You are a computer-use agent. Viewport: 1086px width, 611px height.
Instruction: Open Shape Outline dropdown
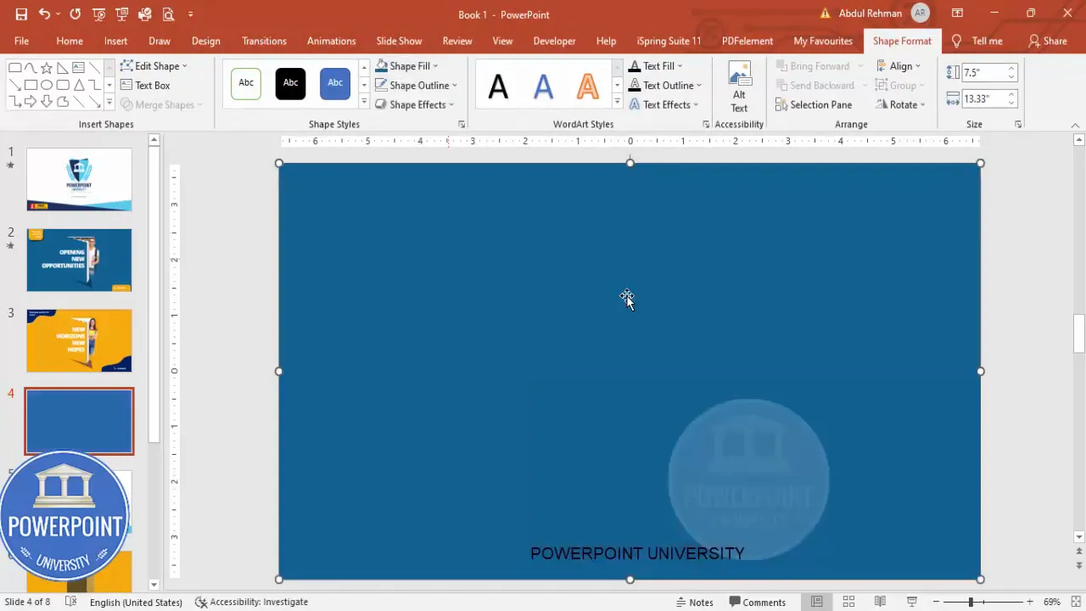point(417,85)
